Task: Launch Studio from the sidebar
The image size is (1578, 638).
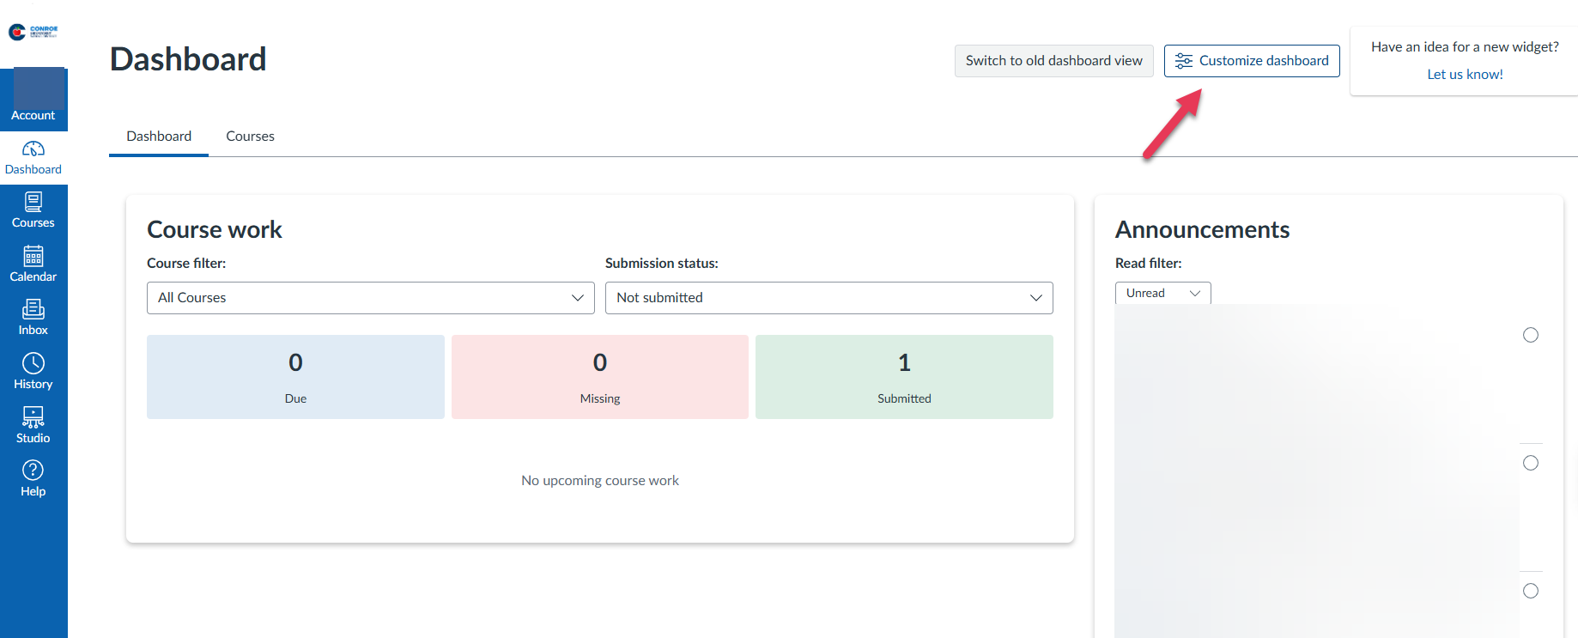Action: 33,417
